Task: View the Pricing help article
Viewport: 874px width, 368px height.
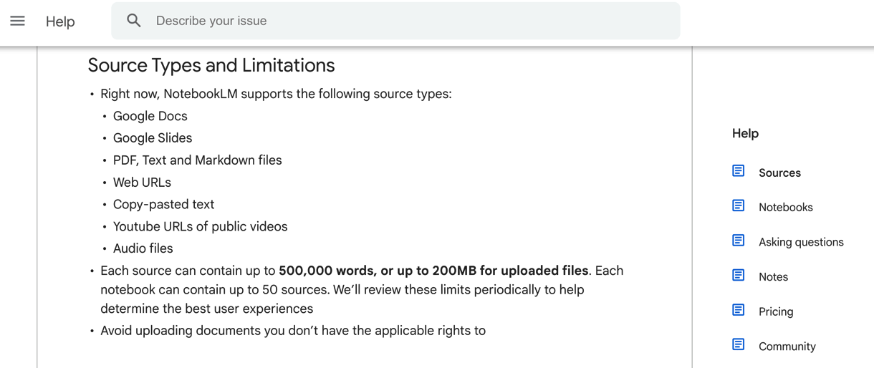Action: click(775, 311)
